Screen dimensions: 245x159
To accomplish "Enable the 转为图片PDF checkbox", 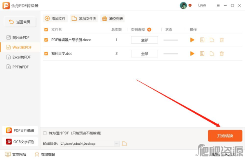I will coord(45,133).
